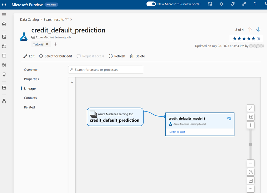The image size is (267, 193).
Task: Expand the collapsed lineage side panel
Action: pos(72,82)
